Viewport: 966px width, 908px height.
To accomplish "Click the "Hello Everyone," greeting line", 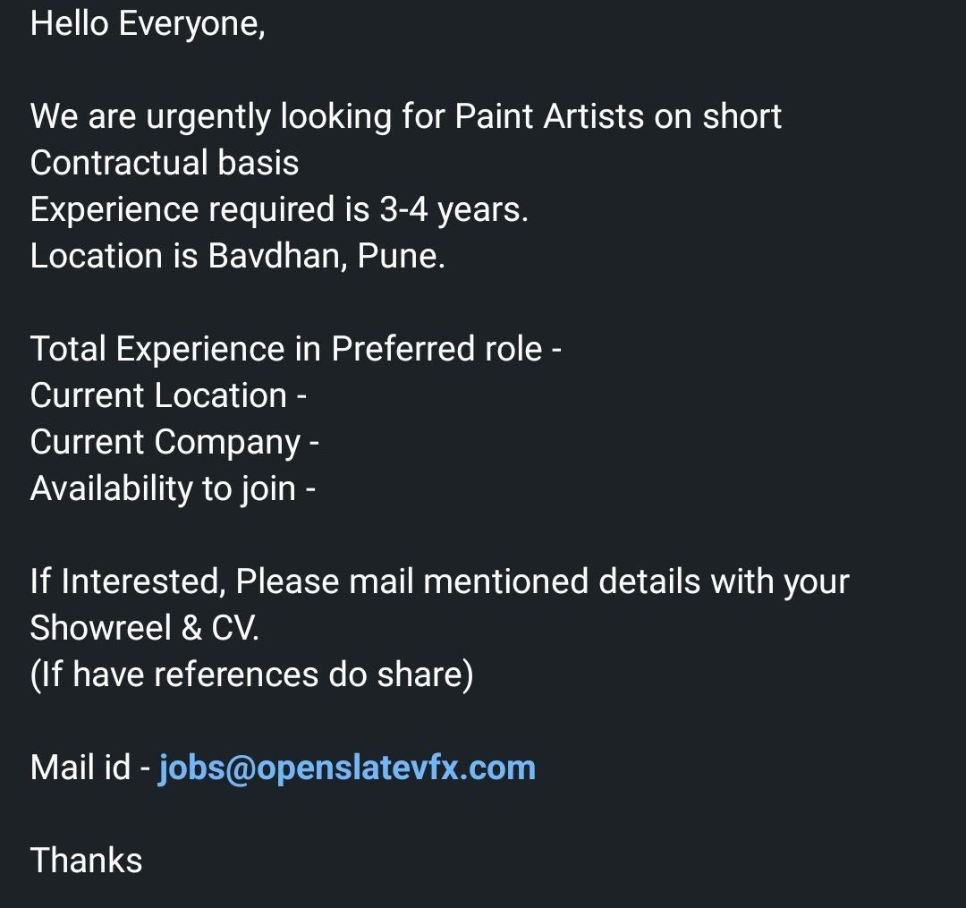I will click(148, 23).
